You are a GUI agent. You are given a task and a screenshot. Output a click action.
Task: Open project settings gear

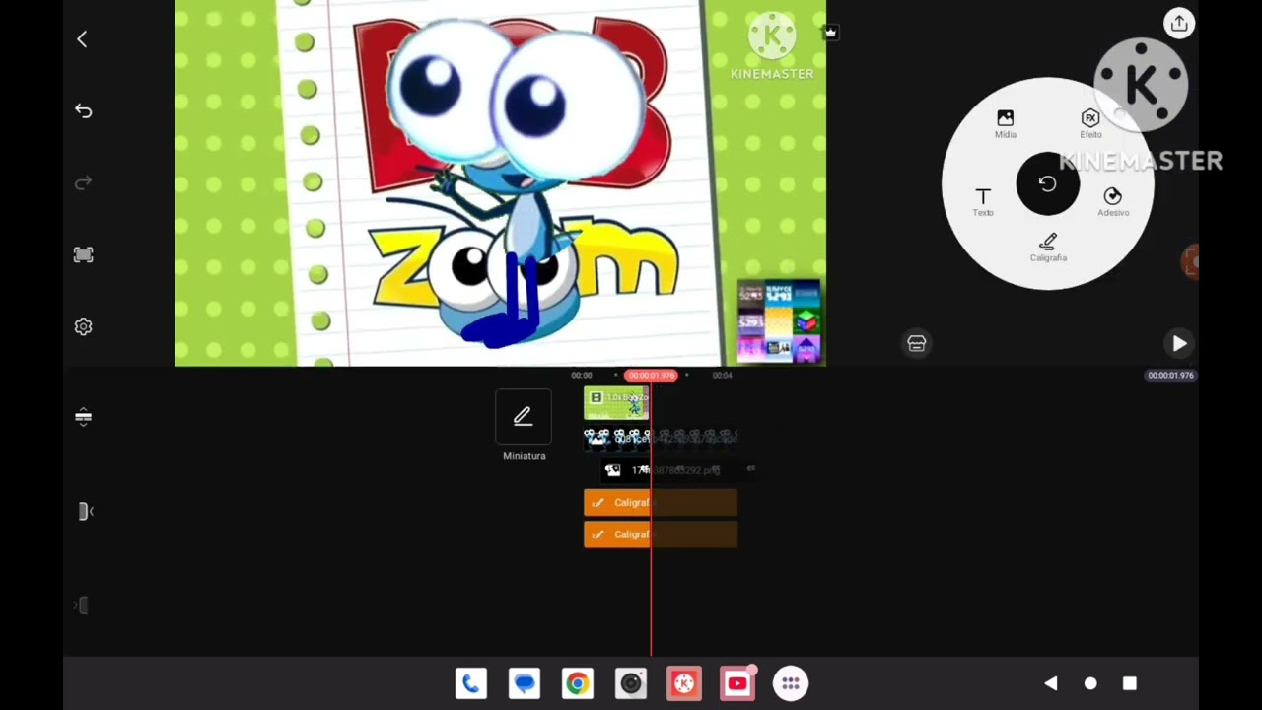(83, 327)
